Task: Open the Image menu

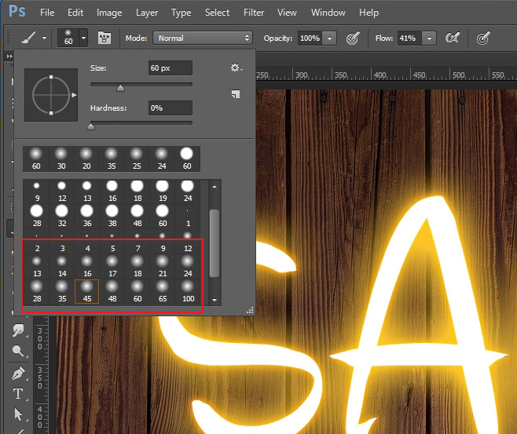Action: click(x=109, y=13)
